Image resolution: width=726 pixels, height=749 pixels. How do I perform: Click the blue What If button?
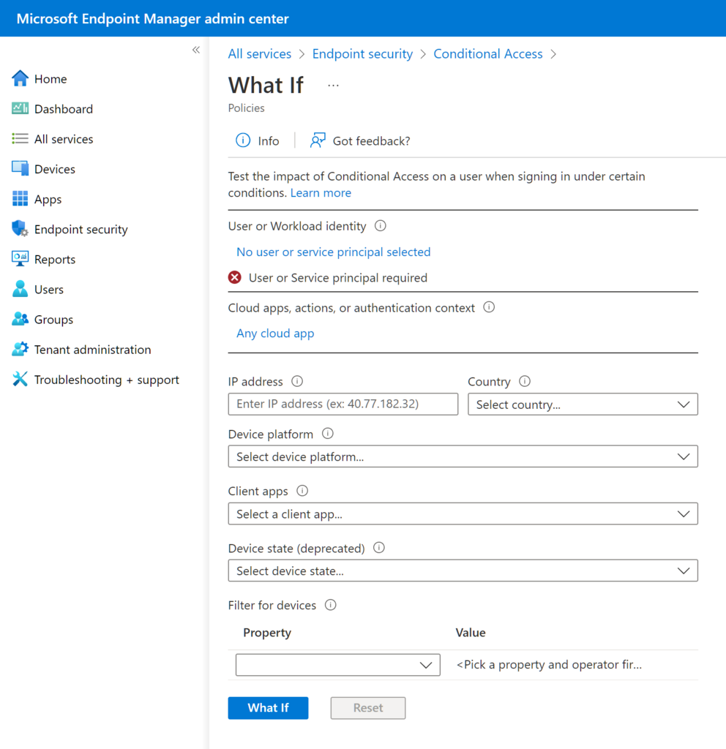268,708
